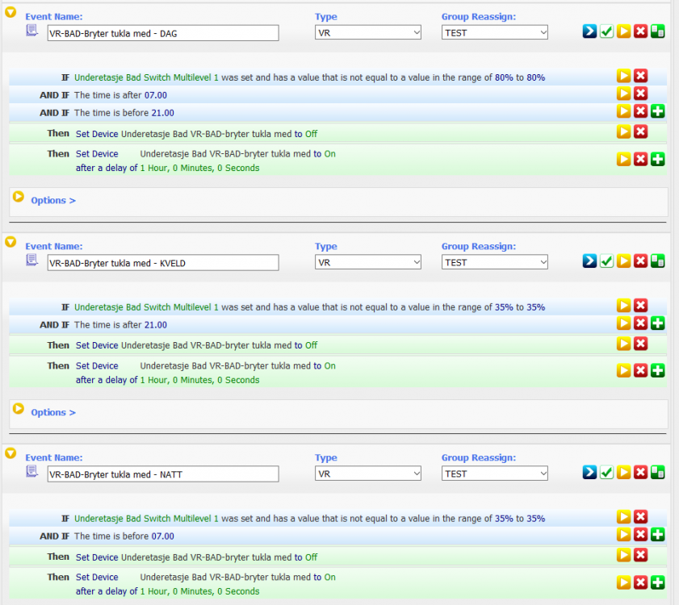Toggle the green checkmark on the DAG event
This screenshot has height=605, width=679.
[607, 31]
